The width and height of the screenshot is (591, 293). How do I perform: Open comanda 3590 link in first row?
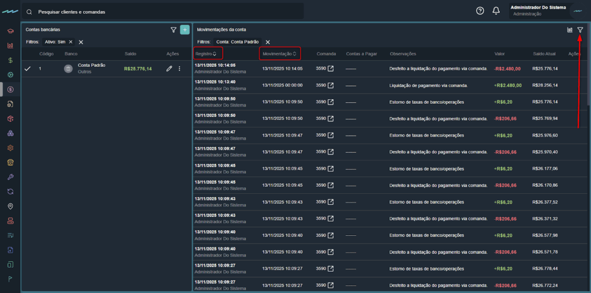point(331,69)
